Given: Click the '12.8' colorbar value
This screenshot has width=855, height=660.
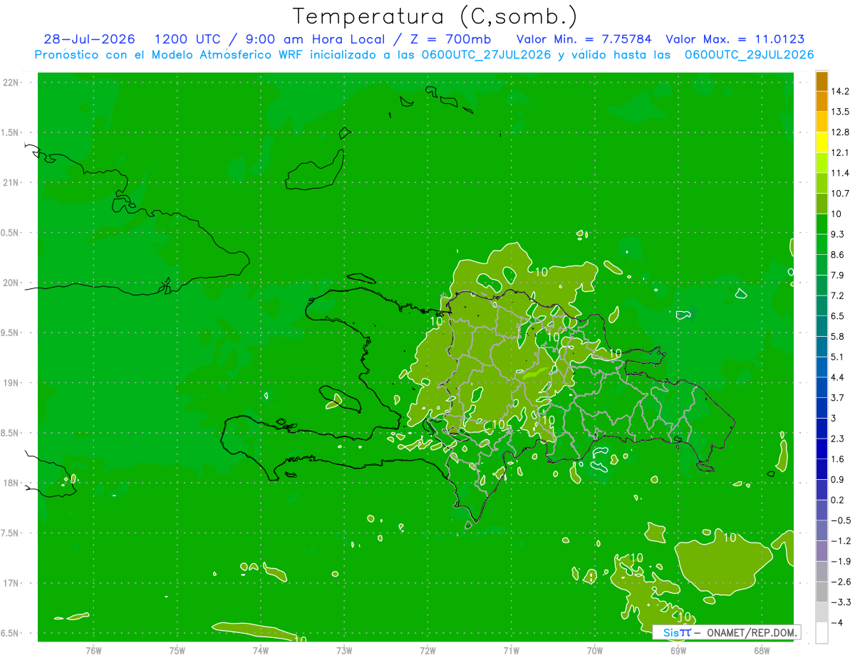Looking at the screenshot, I should (841, 132).
